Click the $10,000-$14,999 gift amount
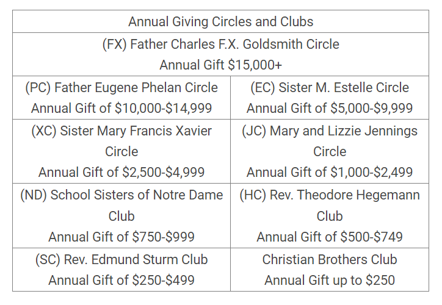The image size is (442, 305). click(163, 108)
